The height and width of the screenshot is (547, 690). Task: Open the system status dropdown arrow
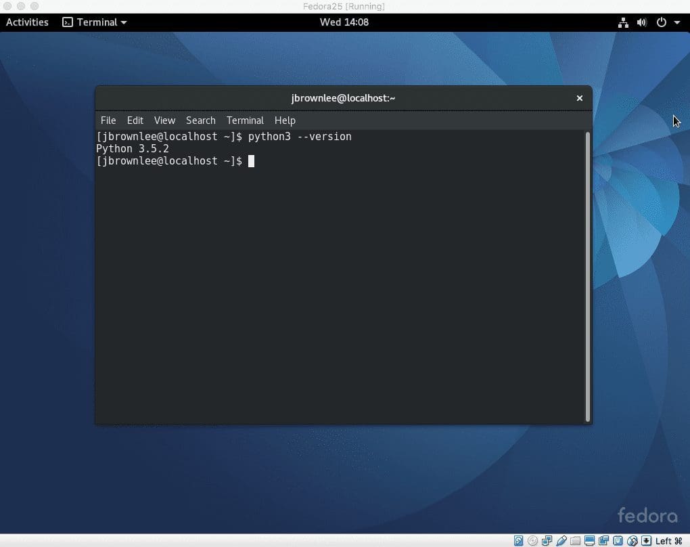pyautogui.click(x=674, y=22)
